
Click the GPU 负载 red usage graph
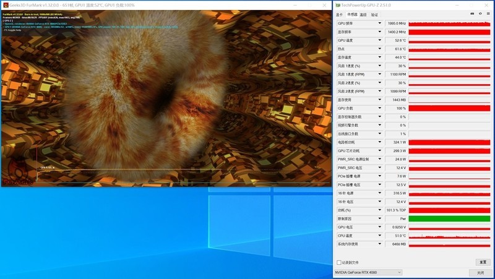coord(449,108)
